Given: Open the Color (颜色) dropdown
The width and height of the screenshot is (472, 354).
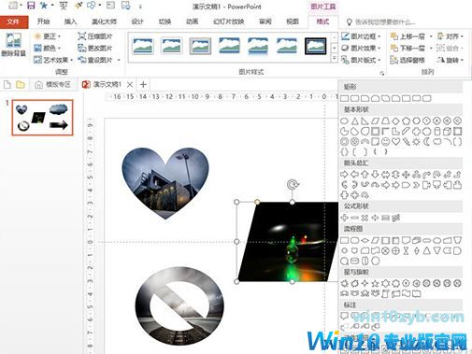Looking at the screenshot, I should pos(47,48).
